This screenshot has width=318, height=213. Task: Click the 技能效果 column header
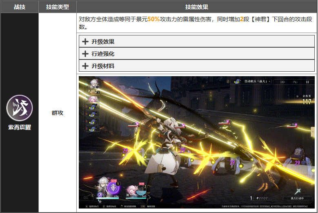pos(196,7)
